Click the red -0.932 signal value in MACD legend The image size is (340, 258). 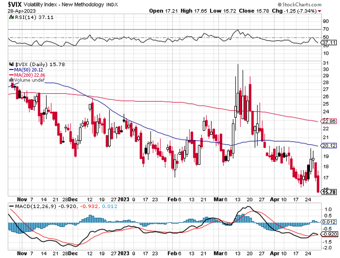pos(89,206)
